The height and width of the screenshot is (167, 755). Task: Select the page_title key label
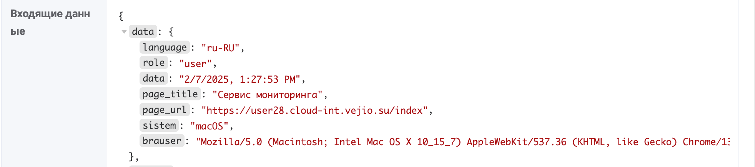click(170, 94)
